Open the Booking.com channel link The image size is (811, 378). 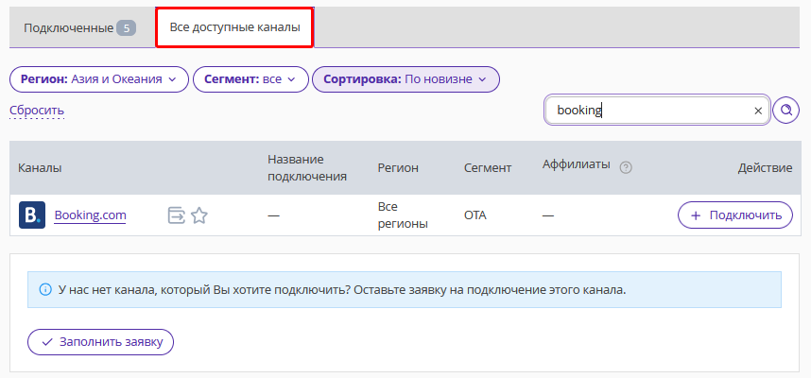[x=91, y=215]
